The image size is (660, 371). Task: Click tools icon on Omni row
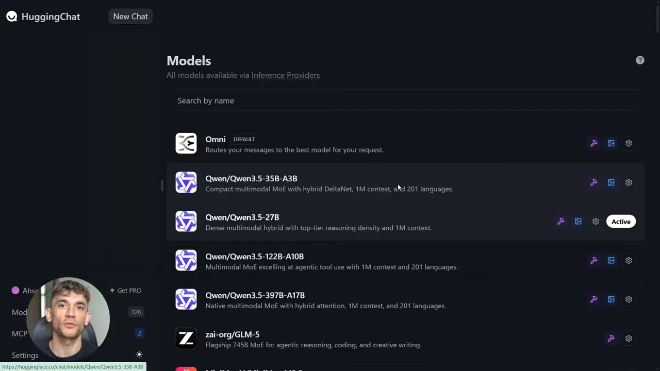coord(593,143)
